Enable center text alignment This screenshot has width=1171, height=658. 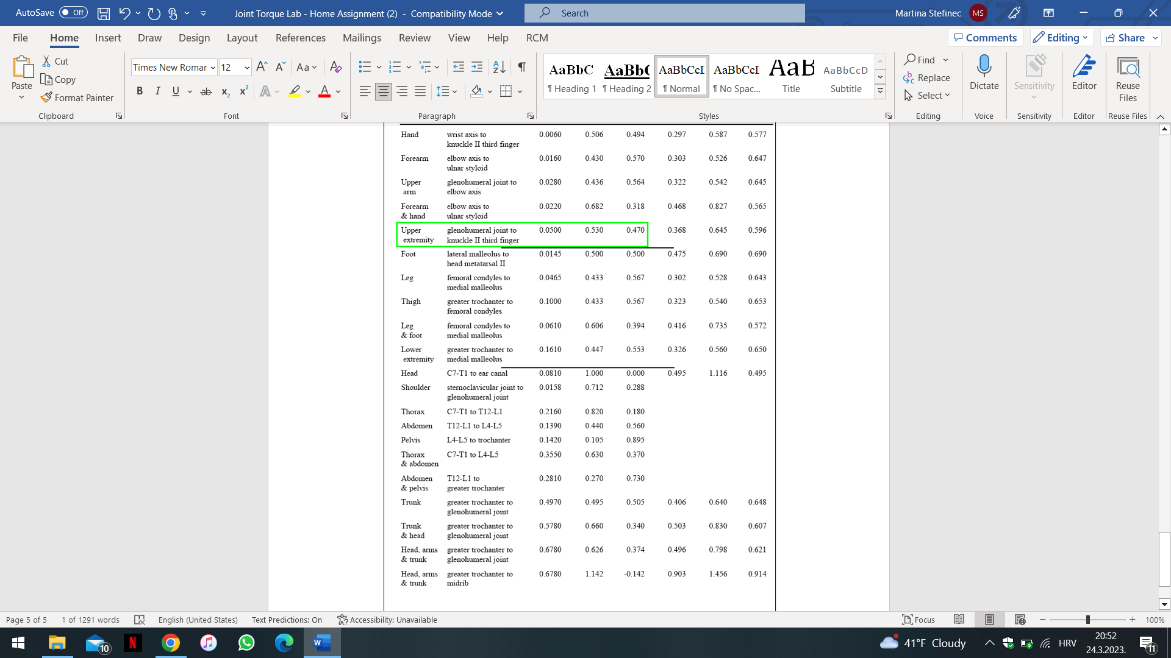click(x=383, y=91)
